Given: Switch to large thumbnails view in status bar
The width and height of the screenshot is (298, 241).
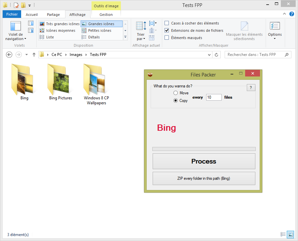Looking at the screenshot, I should pyautogui.click(x=290, y=234).
